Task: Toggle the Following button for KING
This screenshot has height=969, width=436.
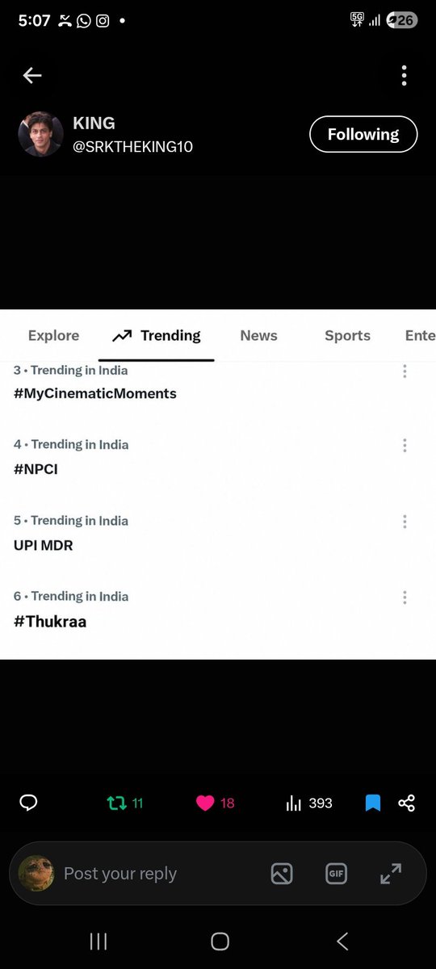Action: pos(363,134)
